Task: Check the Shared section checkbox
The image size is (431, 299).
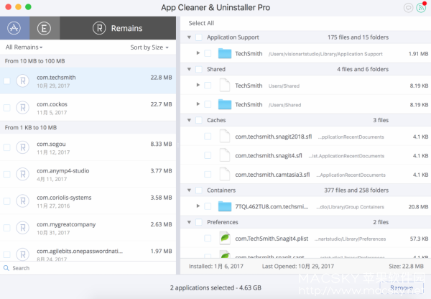Action: (x=199, y=69)
